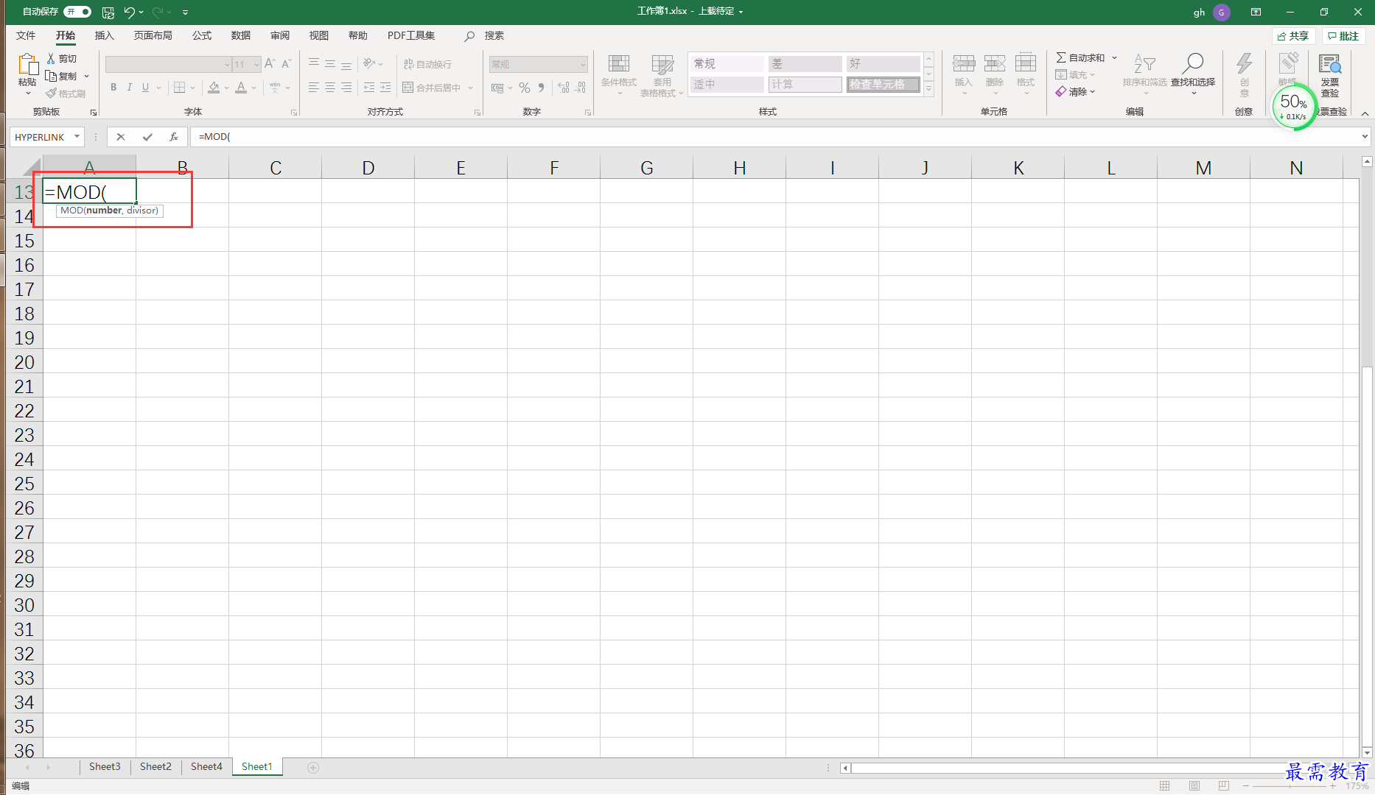Confirm formula with the checkmark button
The width and height of the screenshot is (1375, 795).
(x=147, y=137)
